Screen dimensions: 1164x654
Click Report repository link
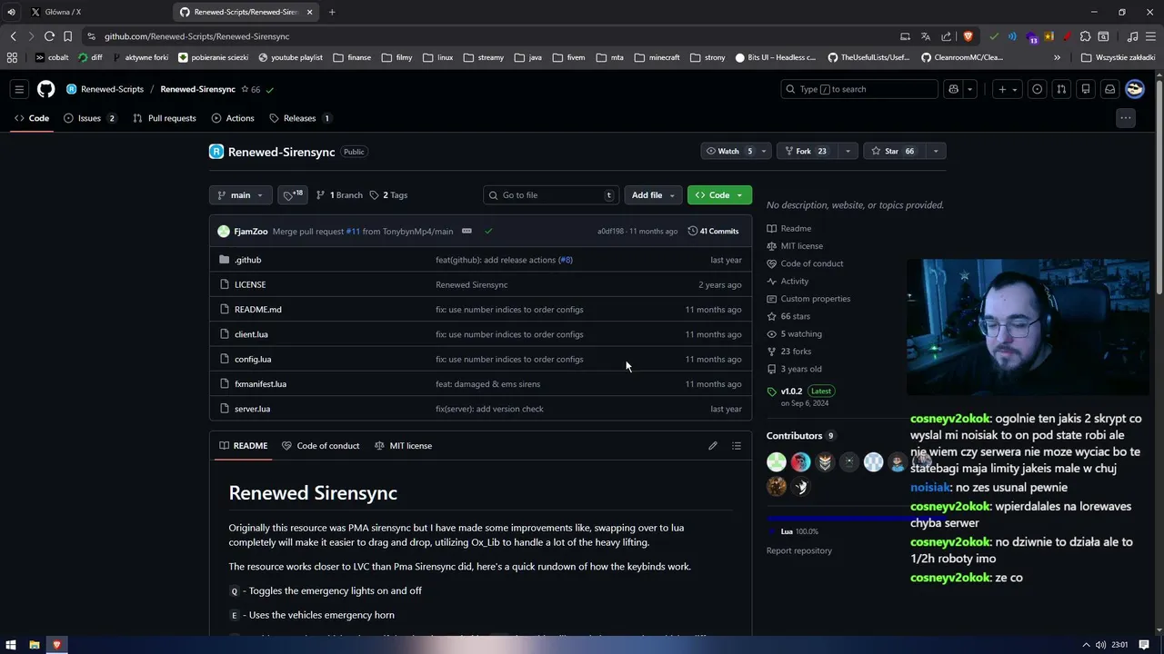(798, 550)
